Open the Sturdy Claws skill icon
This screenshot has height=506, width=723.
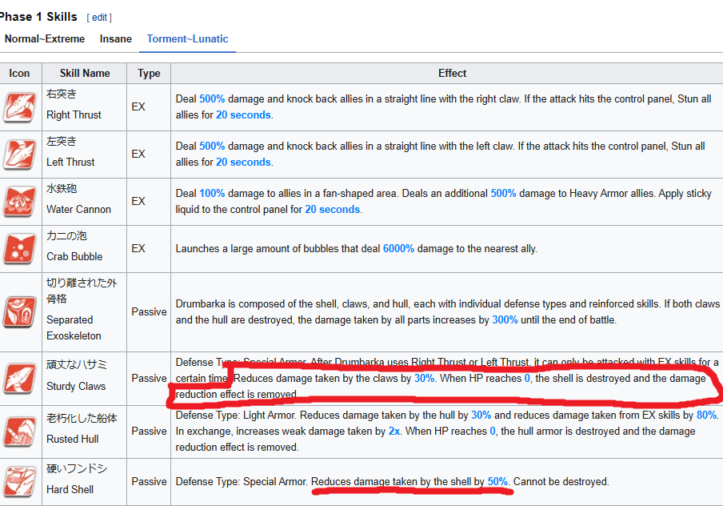click(x=19, y=379)
